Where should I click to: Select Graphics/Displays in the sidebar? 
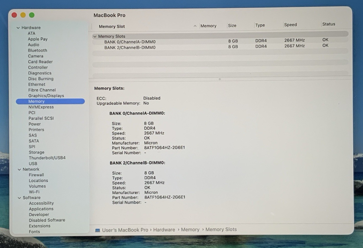click(46, 96)
